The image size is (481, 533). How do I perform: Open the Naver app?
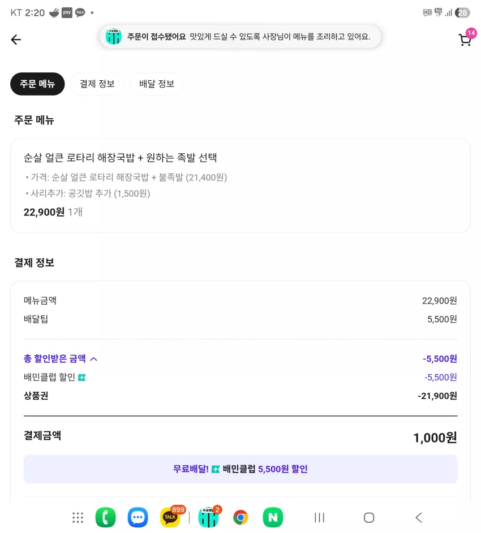point(273,517)
